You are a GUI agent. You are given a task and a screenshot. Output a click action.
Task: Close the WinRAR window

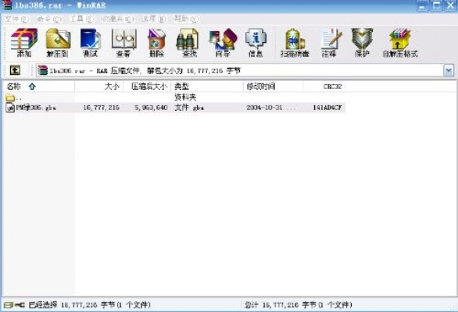click(x=450, y=5)
